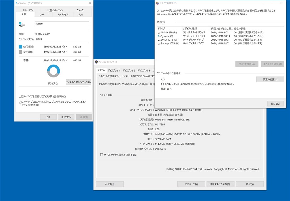290x201 pixels.
Task: Uncheck the index file contents checkbox
Action: click(x=20, y=102)
